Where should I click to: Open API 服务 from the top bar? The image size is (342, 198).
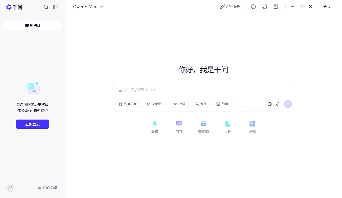pyautogui.click(x=230, y=7)
